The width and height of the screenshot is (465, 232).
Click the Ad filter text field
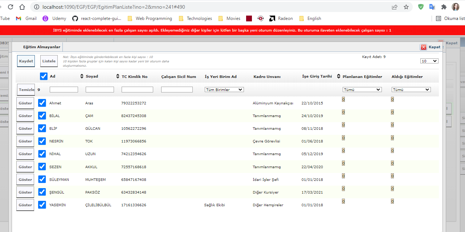(64, 90)
